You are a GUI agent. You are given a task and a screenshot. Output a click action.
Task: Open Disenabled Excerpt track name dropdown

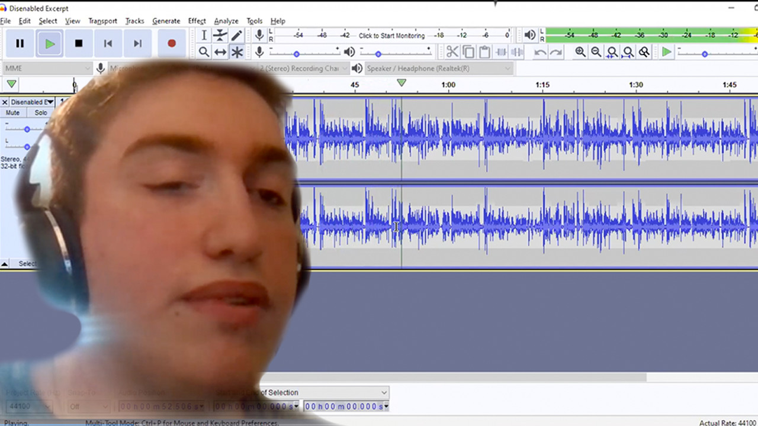33,102
